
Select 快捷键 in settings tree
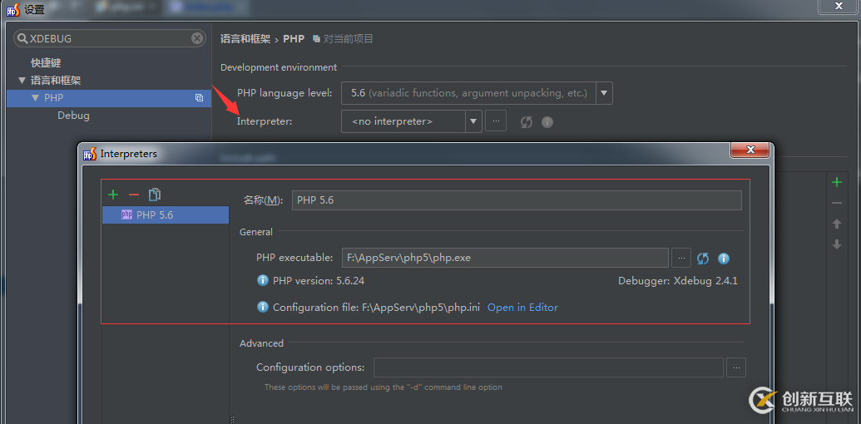pos(46,63)
